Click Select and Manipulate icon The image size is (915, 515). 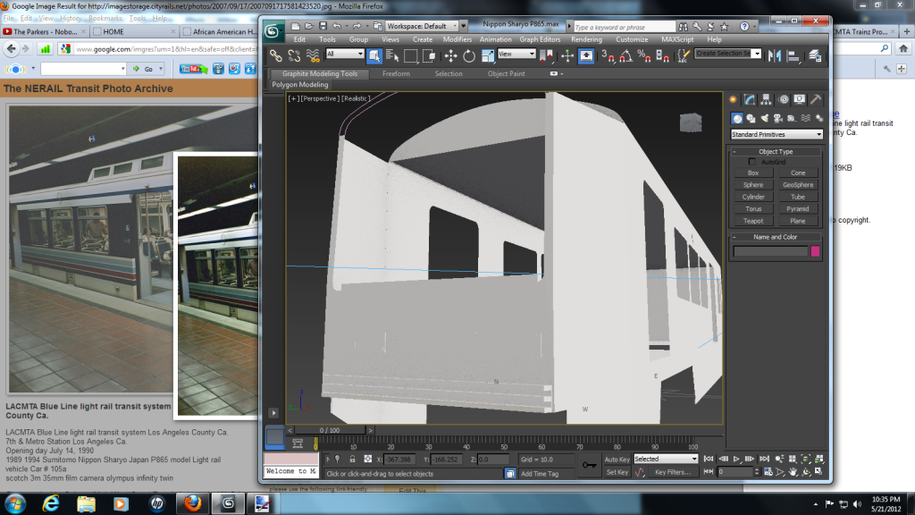pos(567,56)
